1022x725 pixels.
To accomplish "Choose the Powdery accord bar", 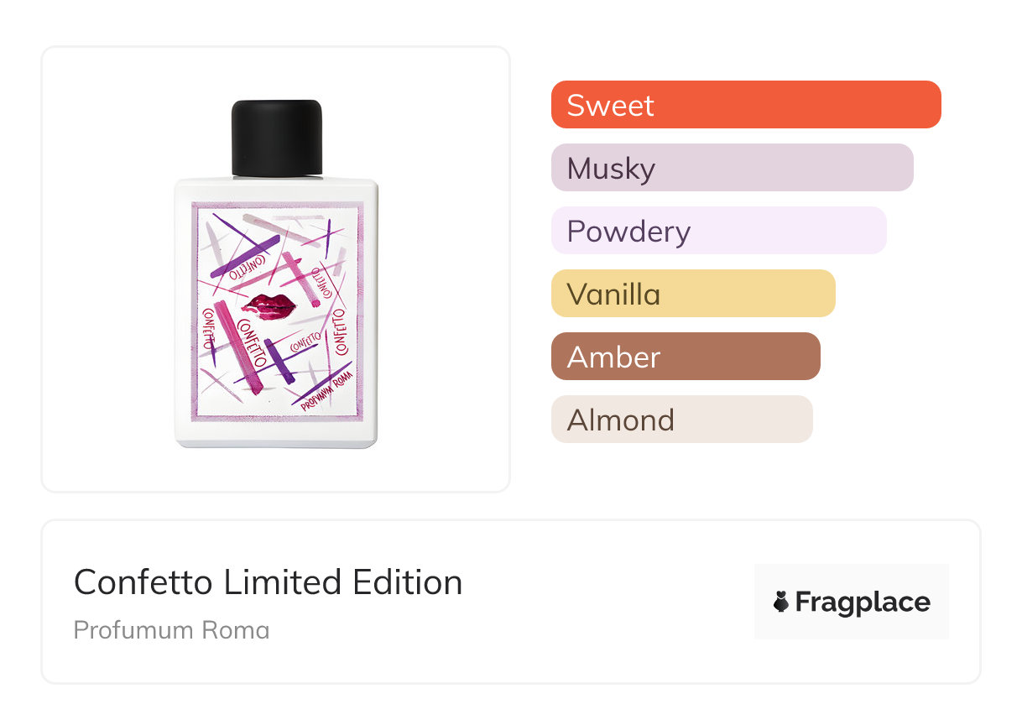I will coord(718,231).
